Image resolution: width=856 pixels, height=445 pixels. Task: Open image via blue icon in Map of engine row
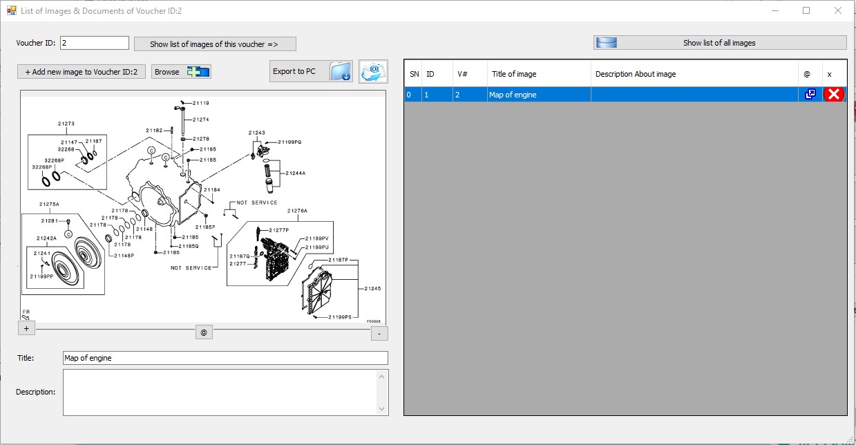tap(810, 95)
